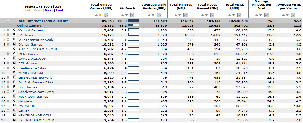Expand the Spil Games row
This screenshot has width=303, height=123.
(x=8, y=87)
